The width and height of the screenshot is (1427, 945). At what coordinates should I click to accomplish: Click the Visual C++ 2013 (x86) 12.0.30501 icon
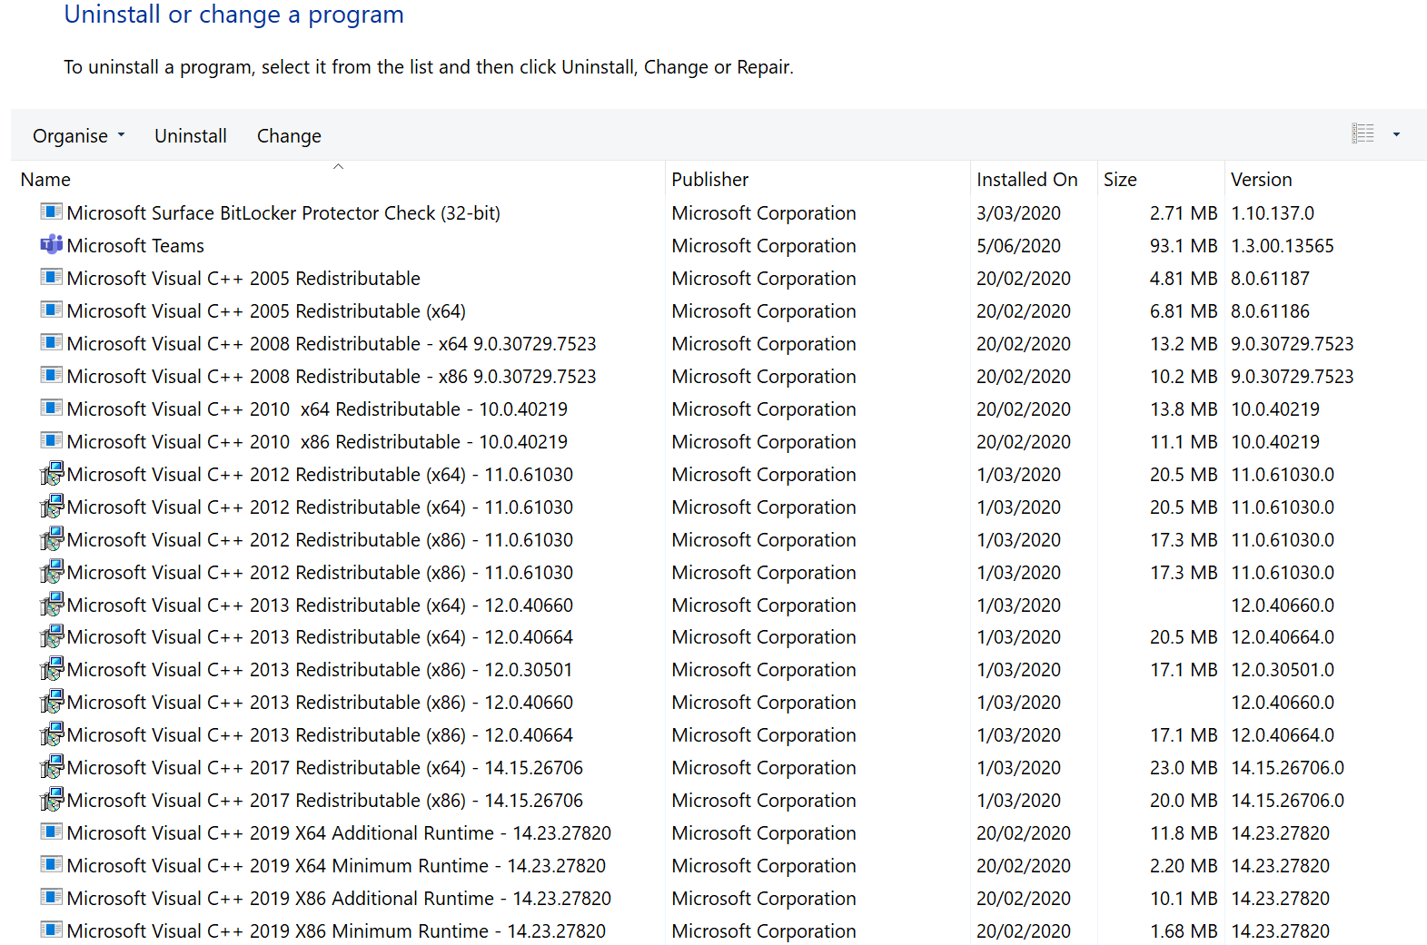52,670
